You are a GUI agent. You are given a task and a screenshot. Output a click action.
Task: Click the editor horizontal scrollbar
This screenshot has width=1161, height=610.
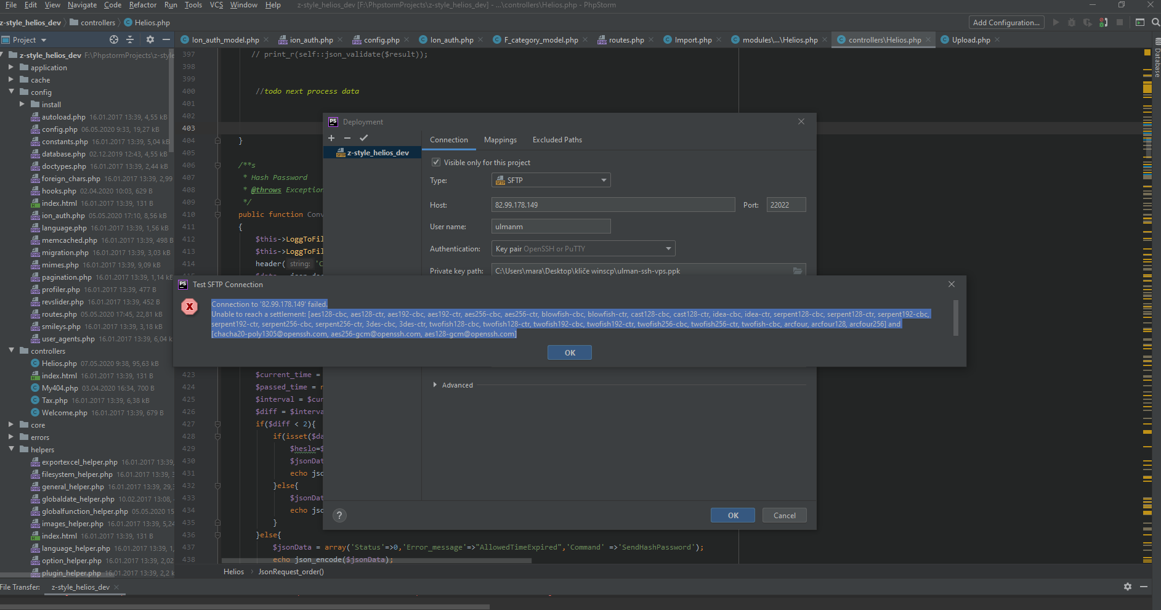click(x=376, y=561)
